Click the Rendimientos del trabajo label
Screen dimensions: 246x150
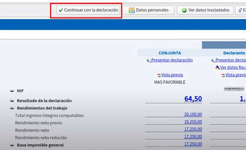click(42, 108)
